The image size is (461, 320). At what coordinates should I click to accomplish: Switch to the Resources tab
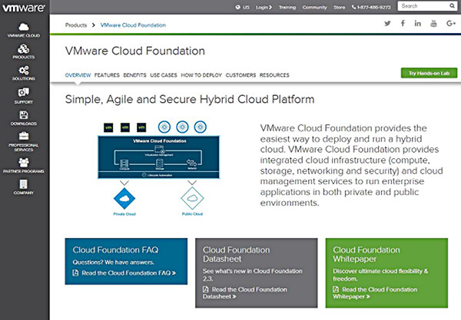click(274, 75)
